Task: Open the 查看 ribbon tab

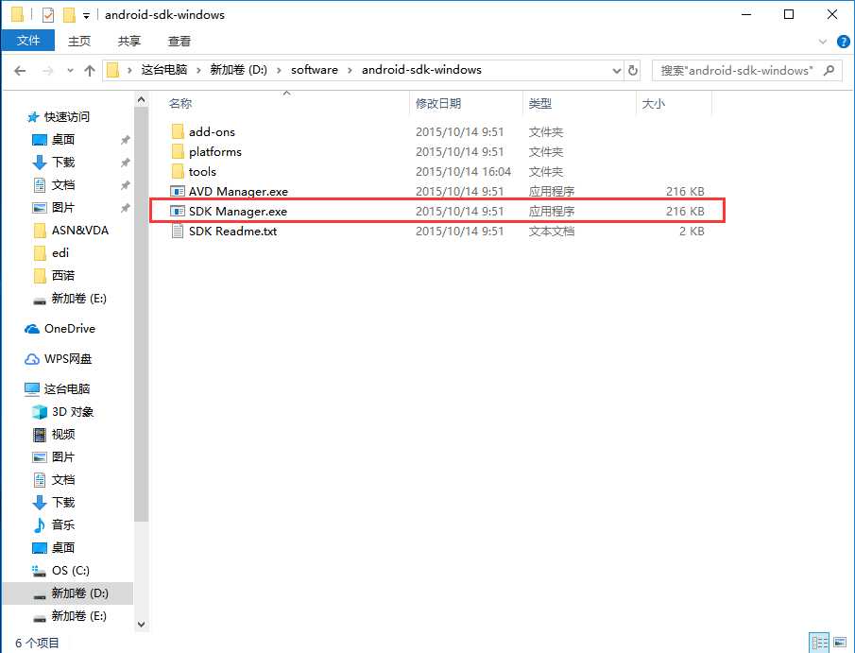Action: pyautogui.click(x=180, y=41)
